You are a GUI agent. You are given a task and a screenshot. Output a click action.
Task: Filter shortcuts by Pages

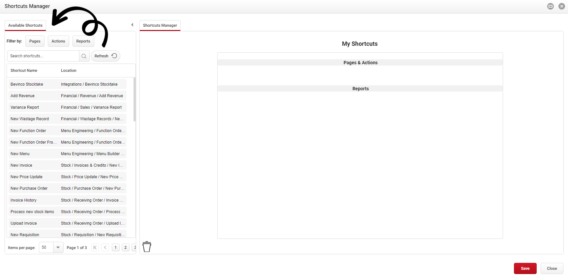pyautogui.click(x=35, y=41)
